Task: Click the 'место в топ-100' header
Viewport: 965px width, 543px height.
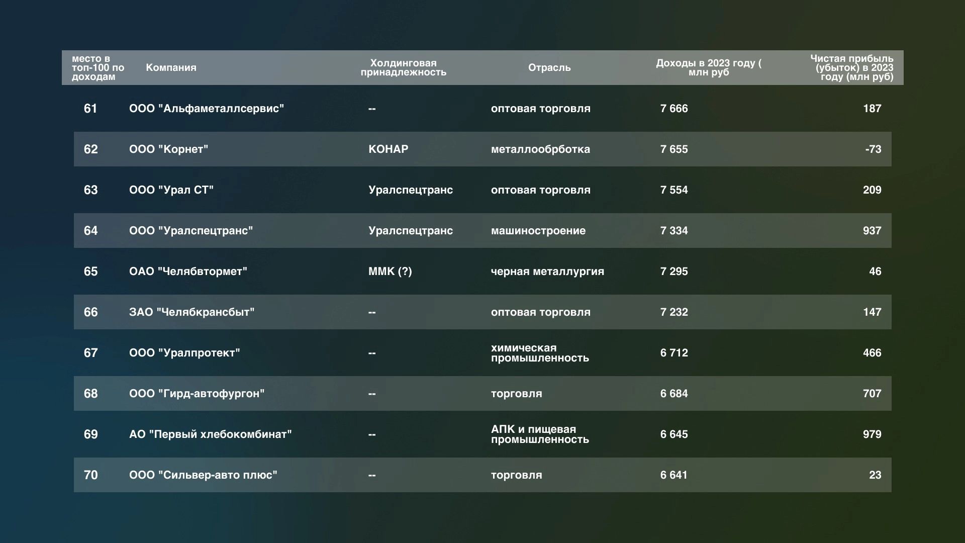Action: pos(98,67)
